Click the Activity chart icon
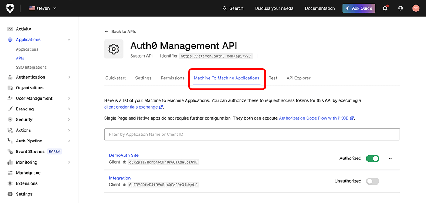Viewport: 426px width, 203px height. pyautogui.click(x=10, y=29)
